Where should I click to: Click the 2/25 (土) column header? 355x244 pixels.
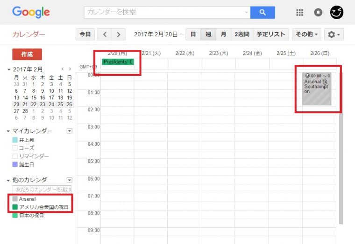286,53
